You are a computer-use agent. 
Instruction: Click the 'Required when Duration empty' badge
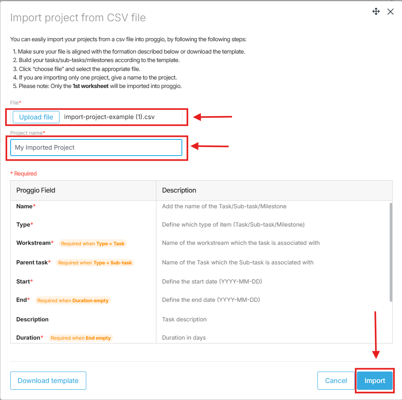[73, 300]
